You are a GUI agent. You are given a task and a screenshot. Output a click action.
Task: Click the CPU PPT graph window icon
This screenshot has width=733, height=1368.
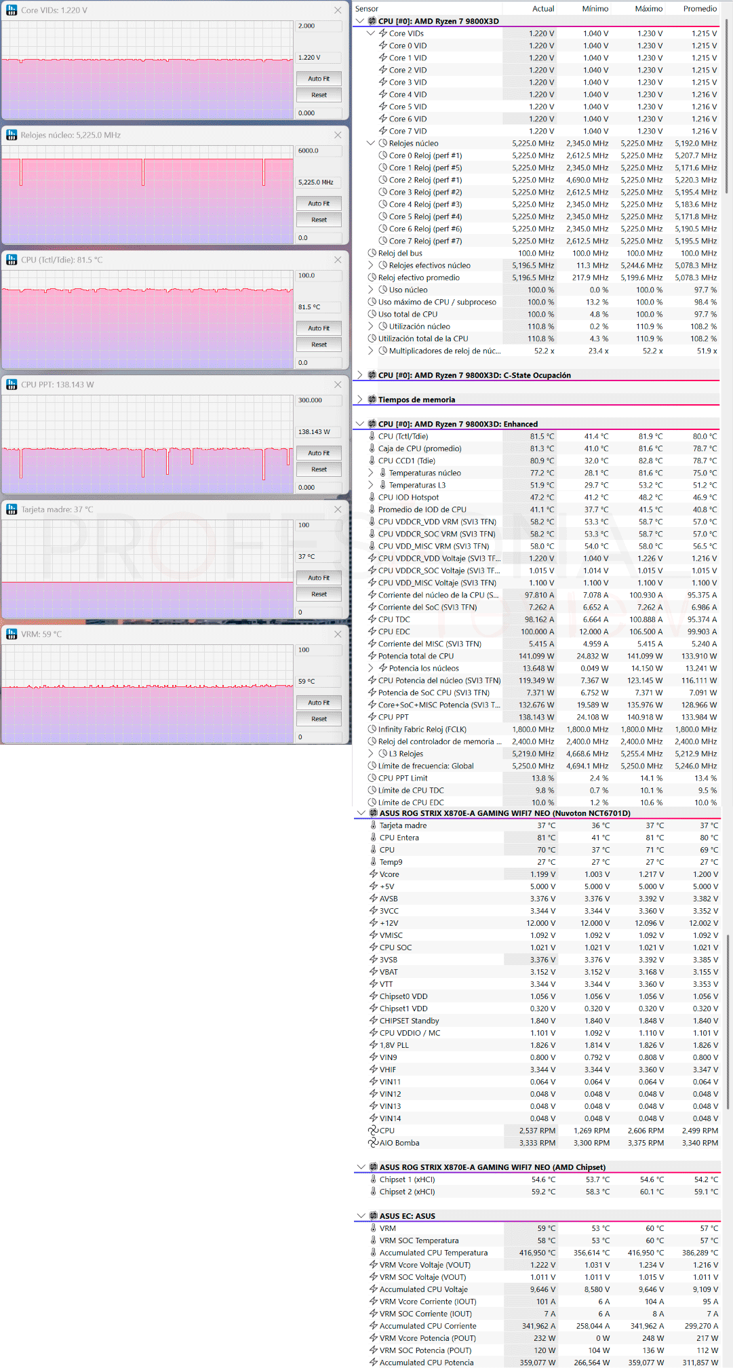pyautogui.click(x=12, y=385)
